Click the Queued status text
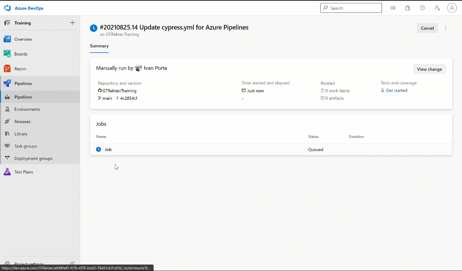 click(x=316, y=150)
